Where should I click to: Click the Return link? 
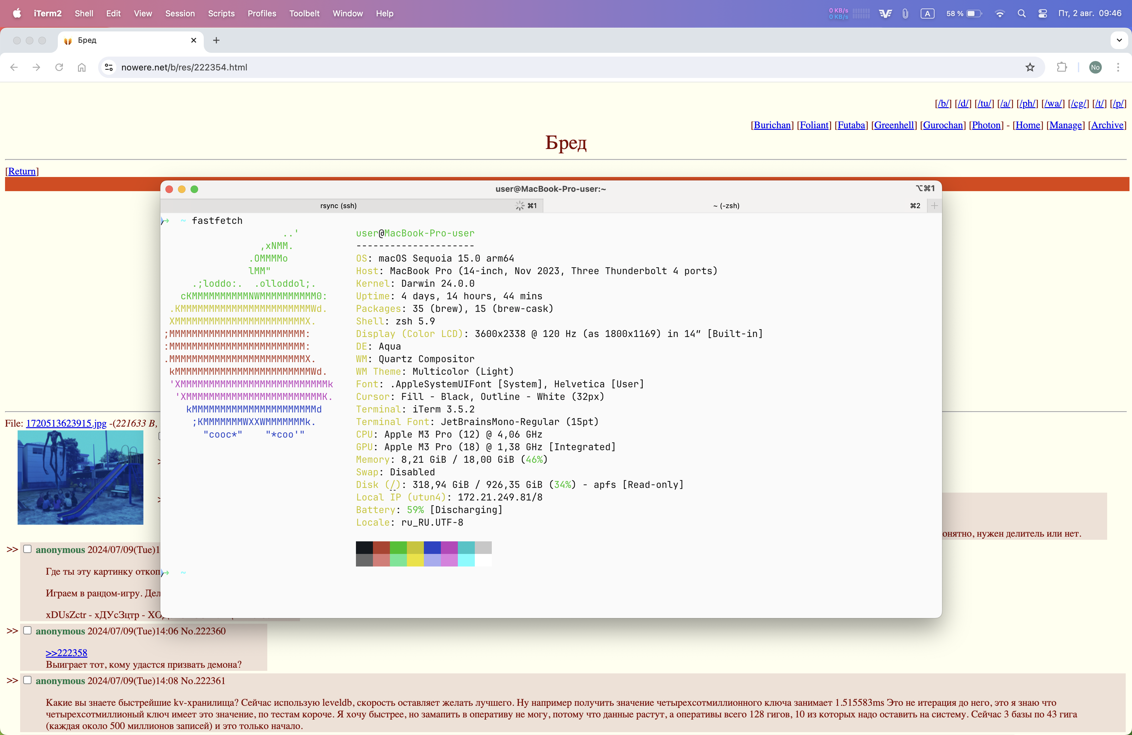tap(22, 171)
